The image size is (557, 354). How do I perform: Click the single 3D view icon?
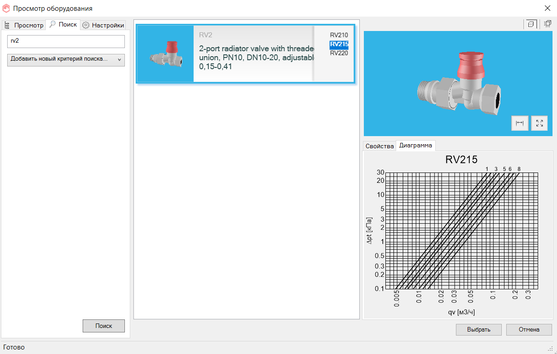pos(531,24)
